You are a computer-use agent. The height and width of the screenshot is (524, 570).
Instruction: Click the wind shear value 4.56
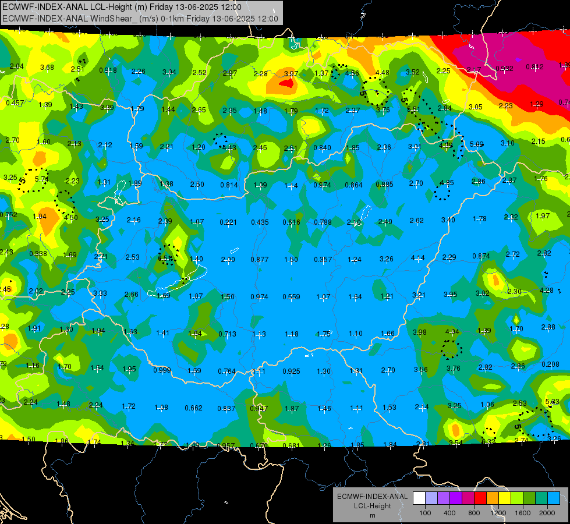point(352,73)
